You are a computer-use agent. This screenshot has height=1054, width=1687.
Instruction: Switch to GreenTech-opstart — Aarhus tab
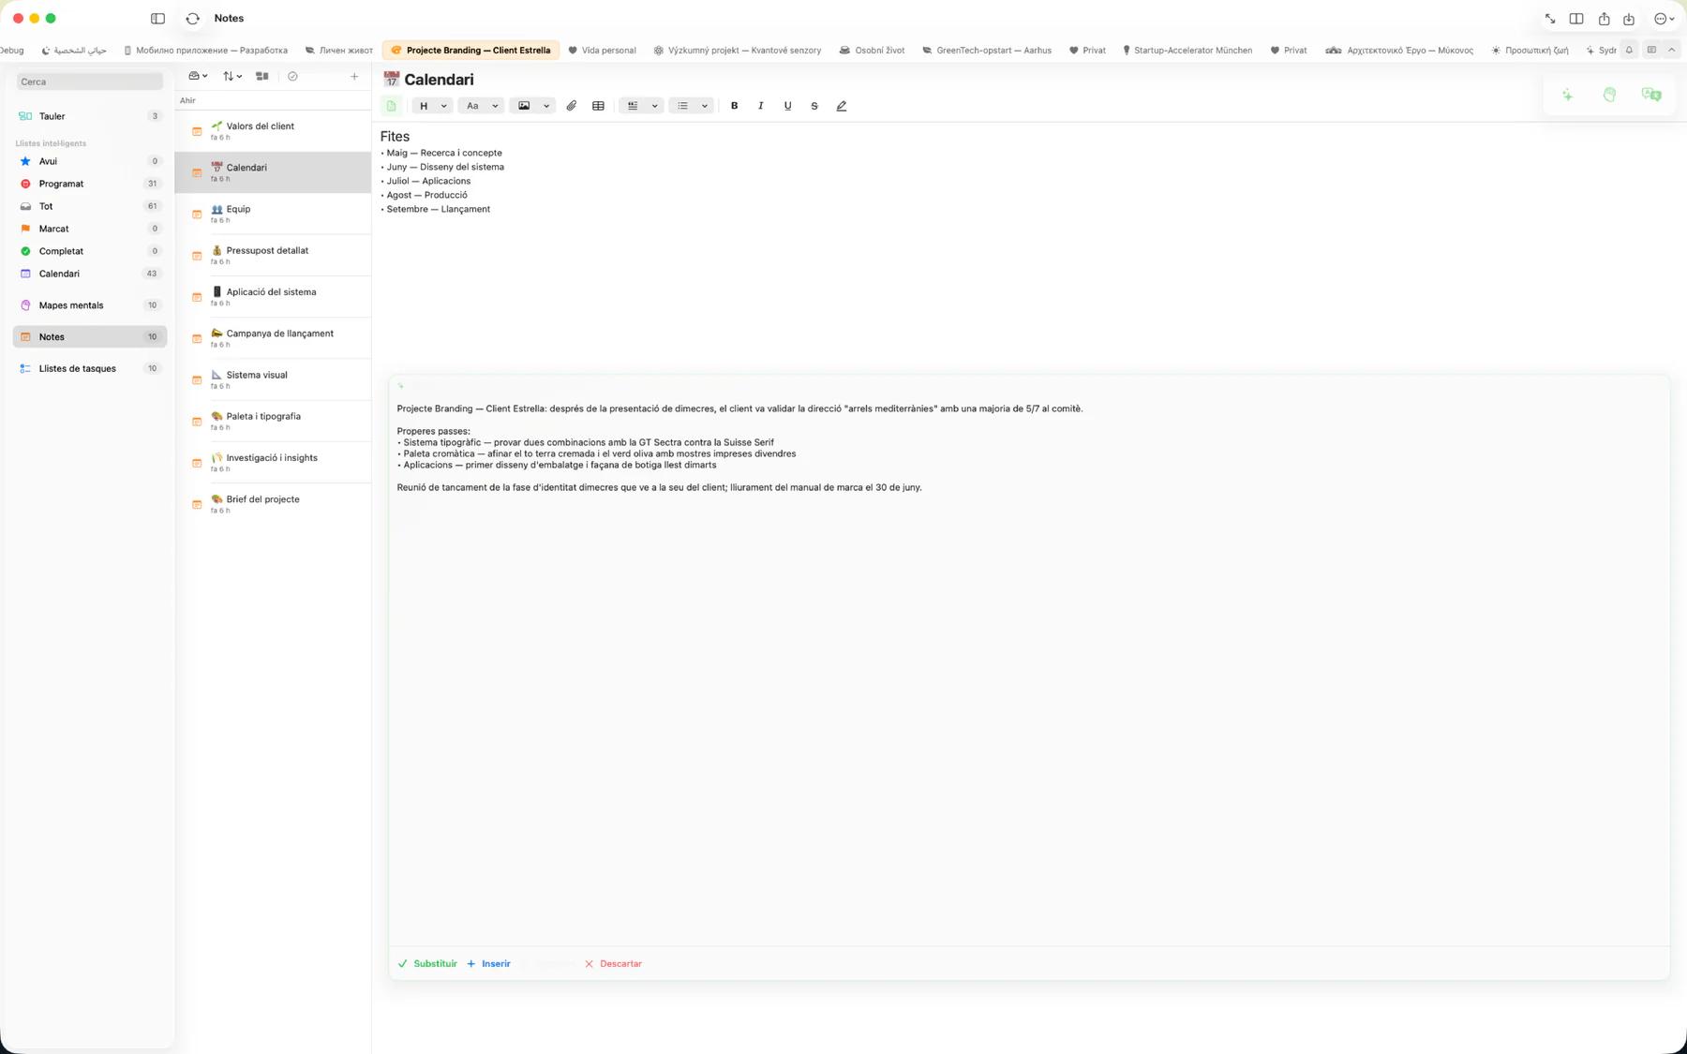click(986, 51)
